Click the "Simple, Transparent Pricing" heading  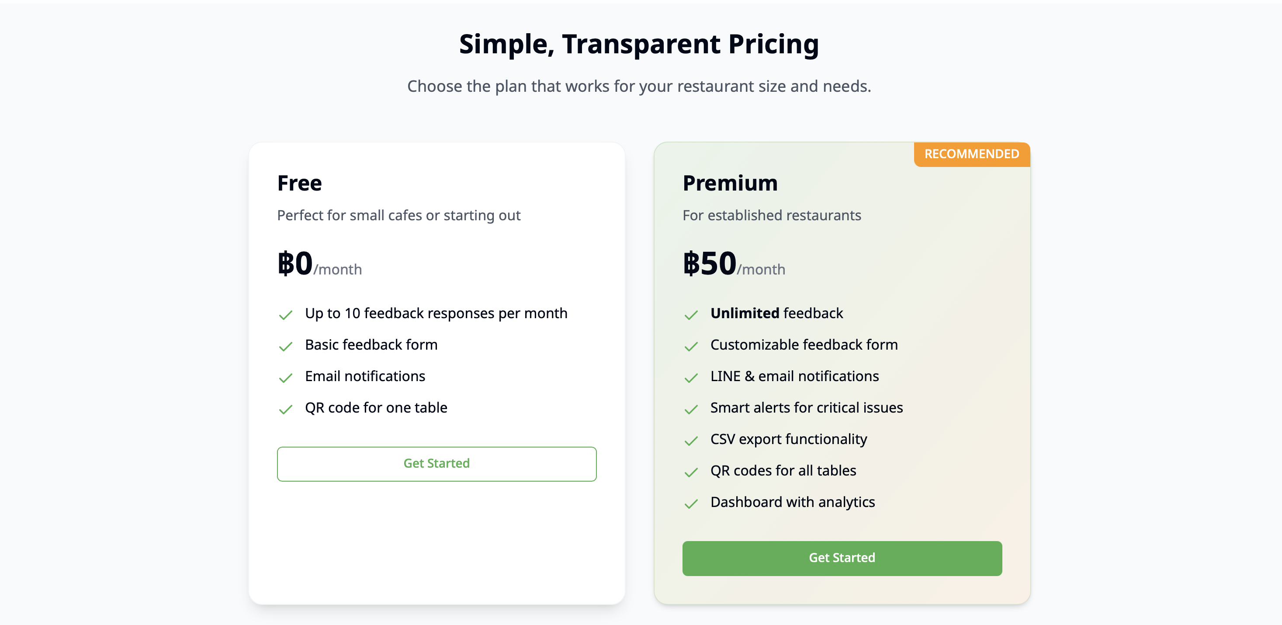[640, 44]
